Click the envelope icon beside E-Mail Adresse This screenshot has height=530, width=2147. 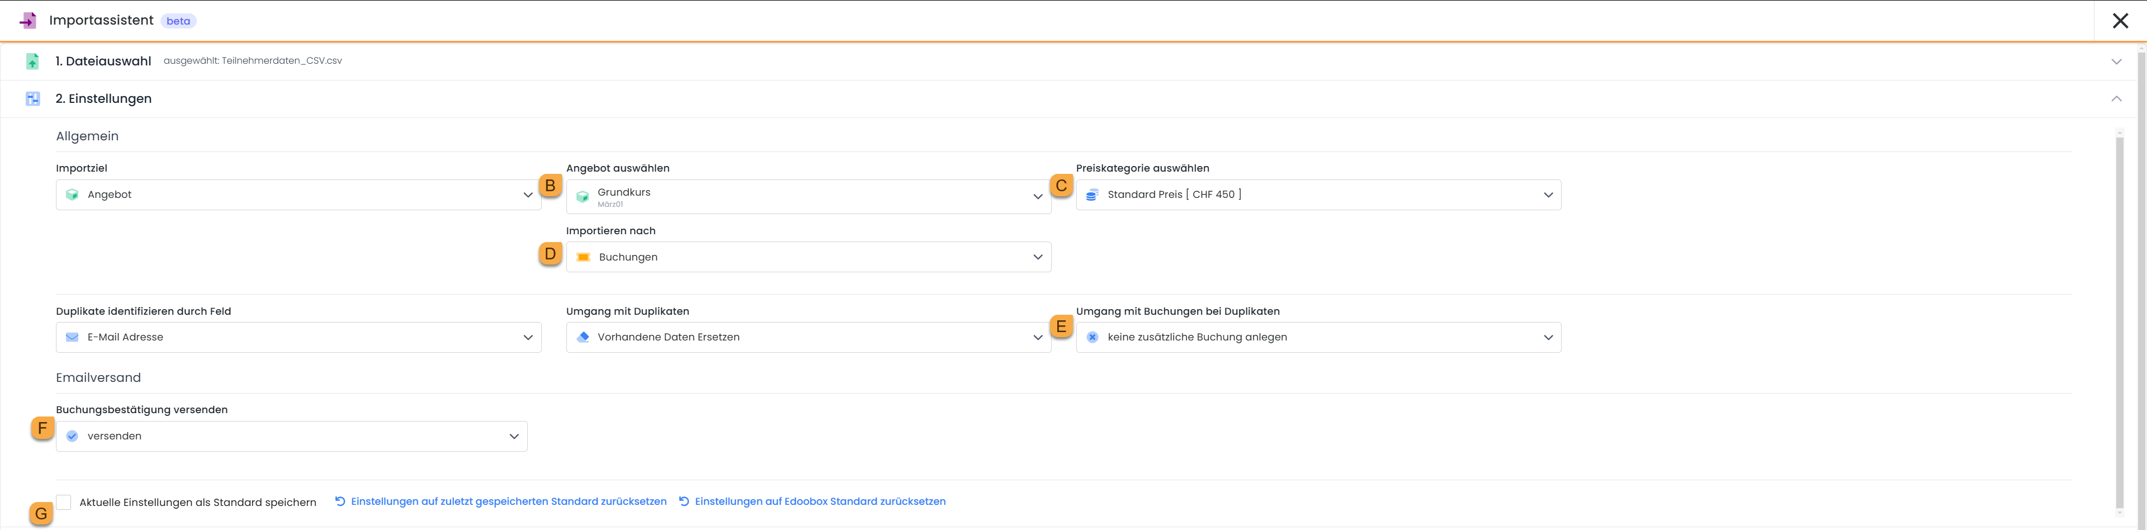pyautogui.click(x=73, y=338)
